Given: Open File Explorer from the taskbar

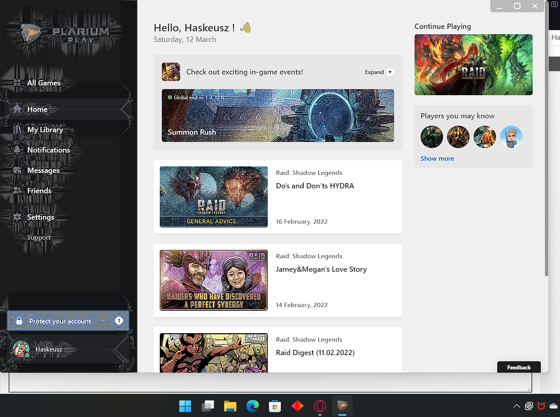Looking at the screenshot, I should (230, 406).
